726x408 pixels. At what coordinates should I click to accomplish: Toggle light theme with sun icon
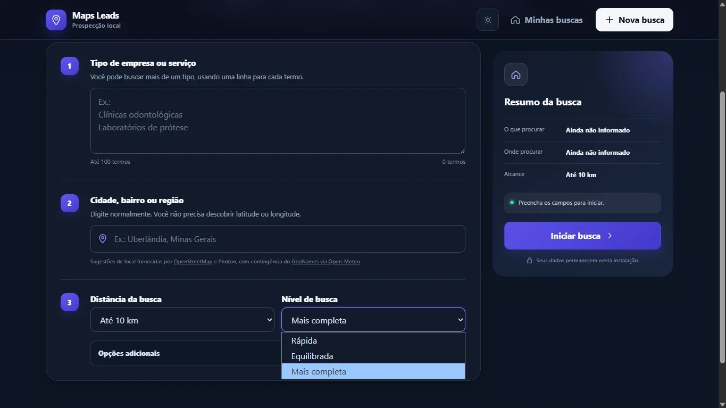pos(488,20)
